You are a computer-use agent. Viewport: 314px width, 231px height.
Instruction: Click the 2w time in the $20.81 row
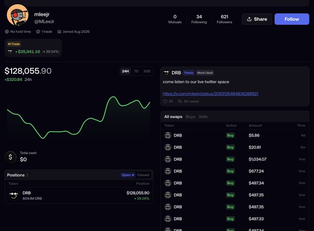click(303, 148)
